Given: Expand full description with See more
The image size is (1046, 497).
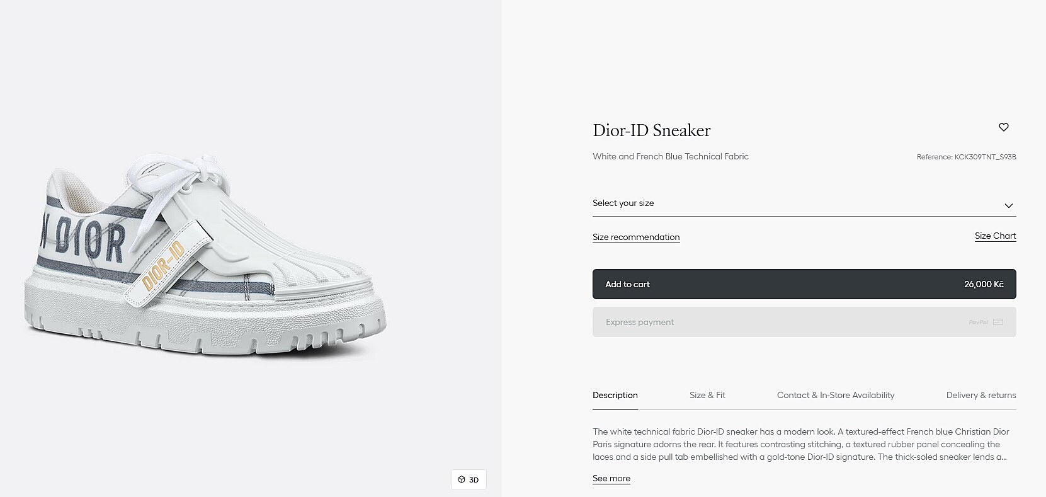Looking at the screenshot, I should point(611,478).
